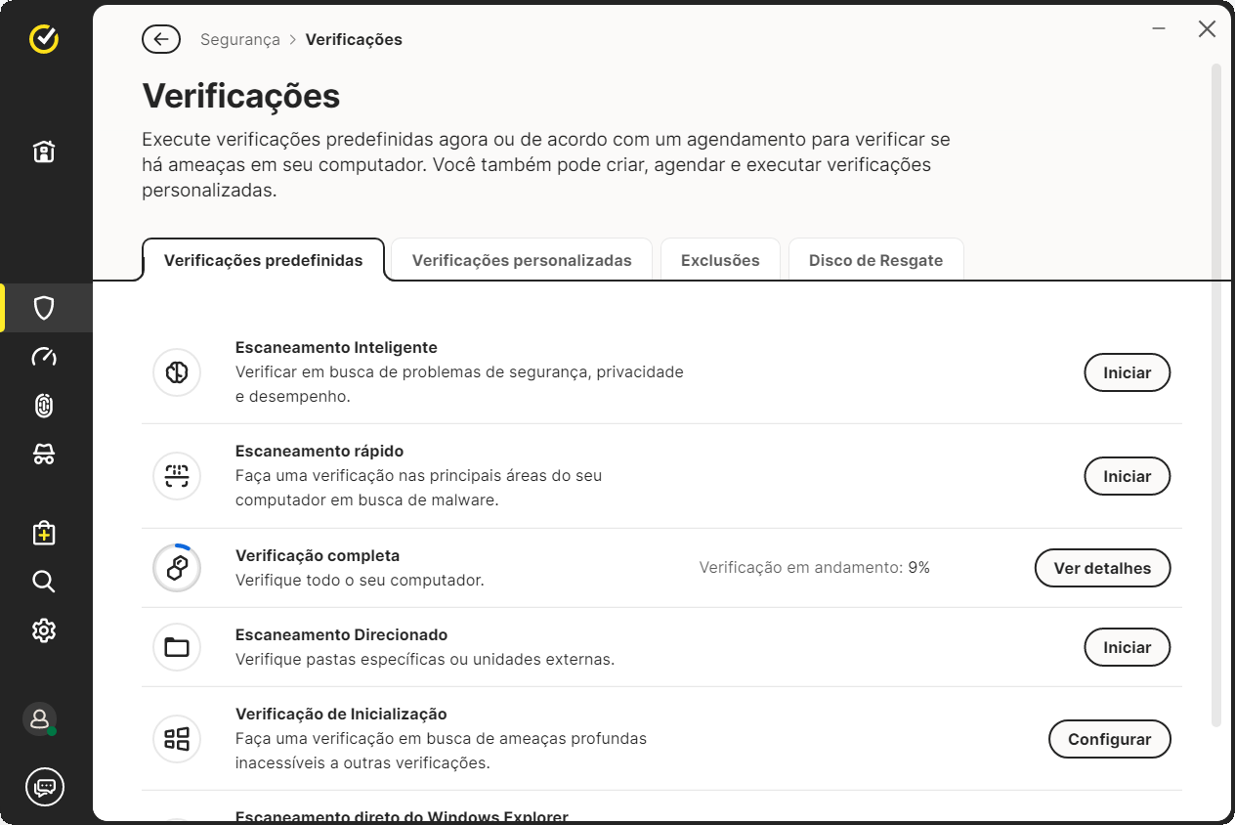The image size is (1235, 825).
Task: Configure the Verificação de Inicialização
Action: [x=1109, y=739]
